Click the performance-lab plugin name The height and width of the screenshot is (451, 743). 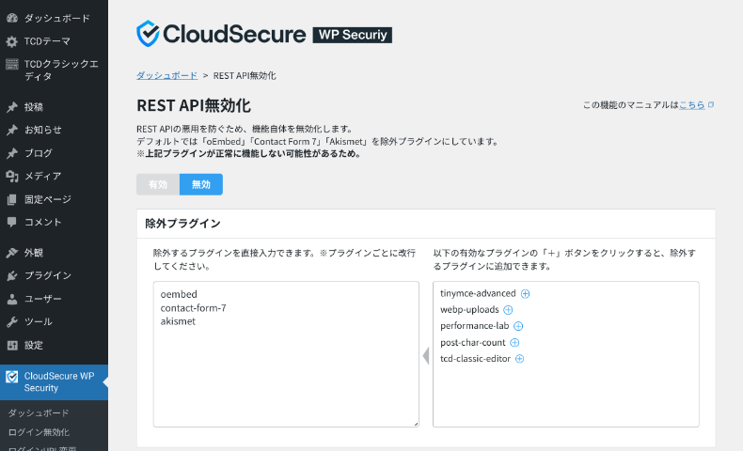point(474,326)
